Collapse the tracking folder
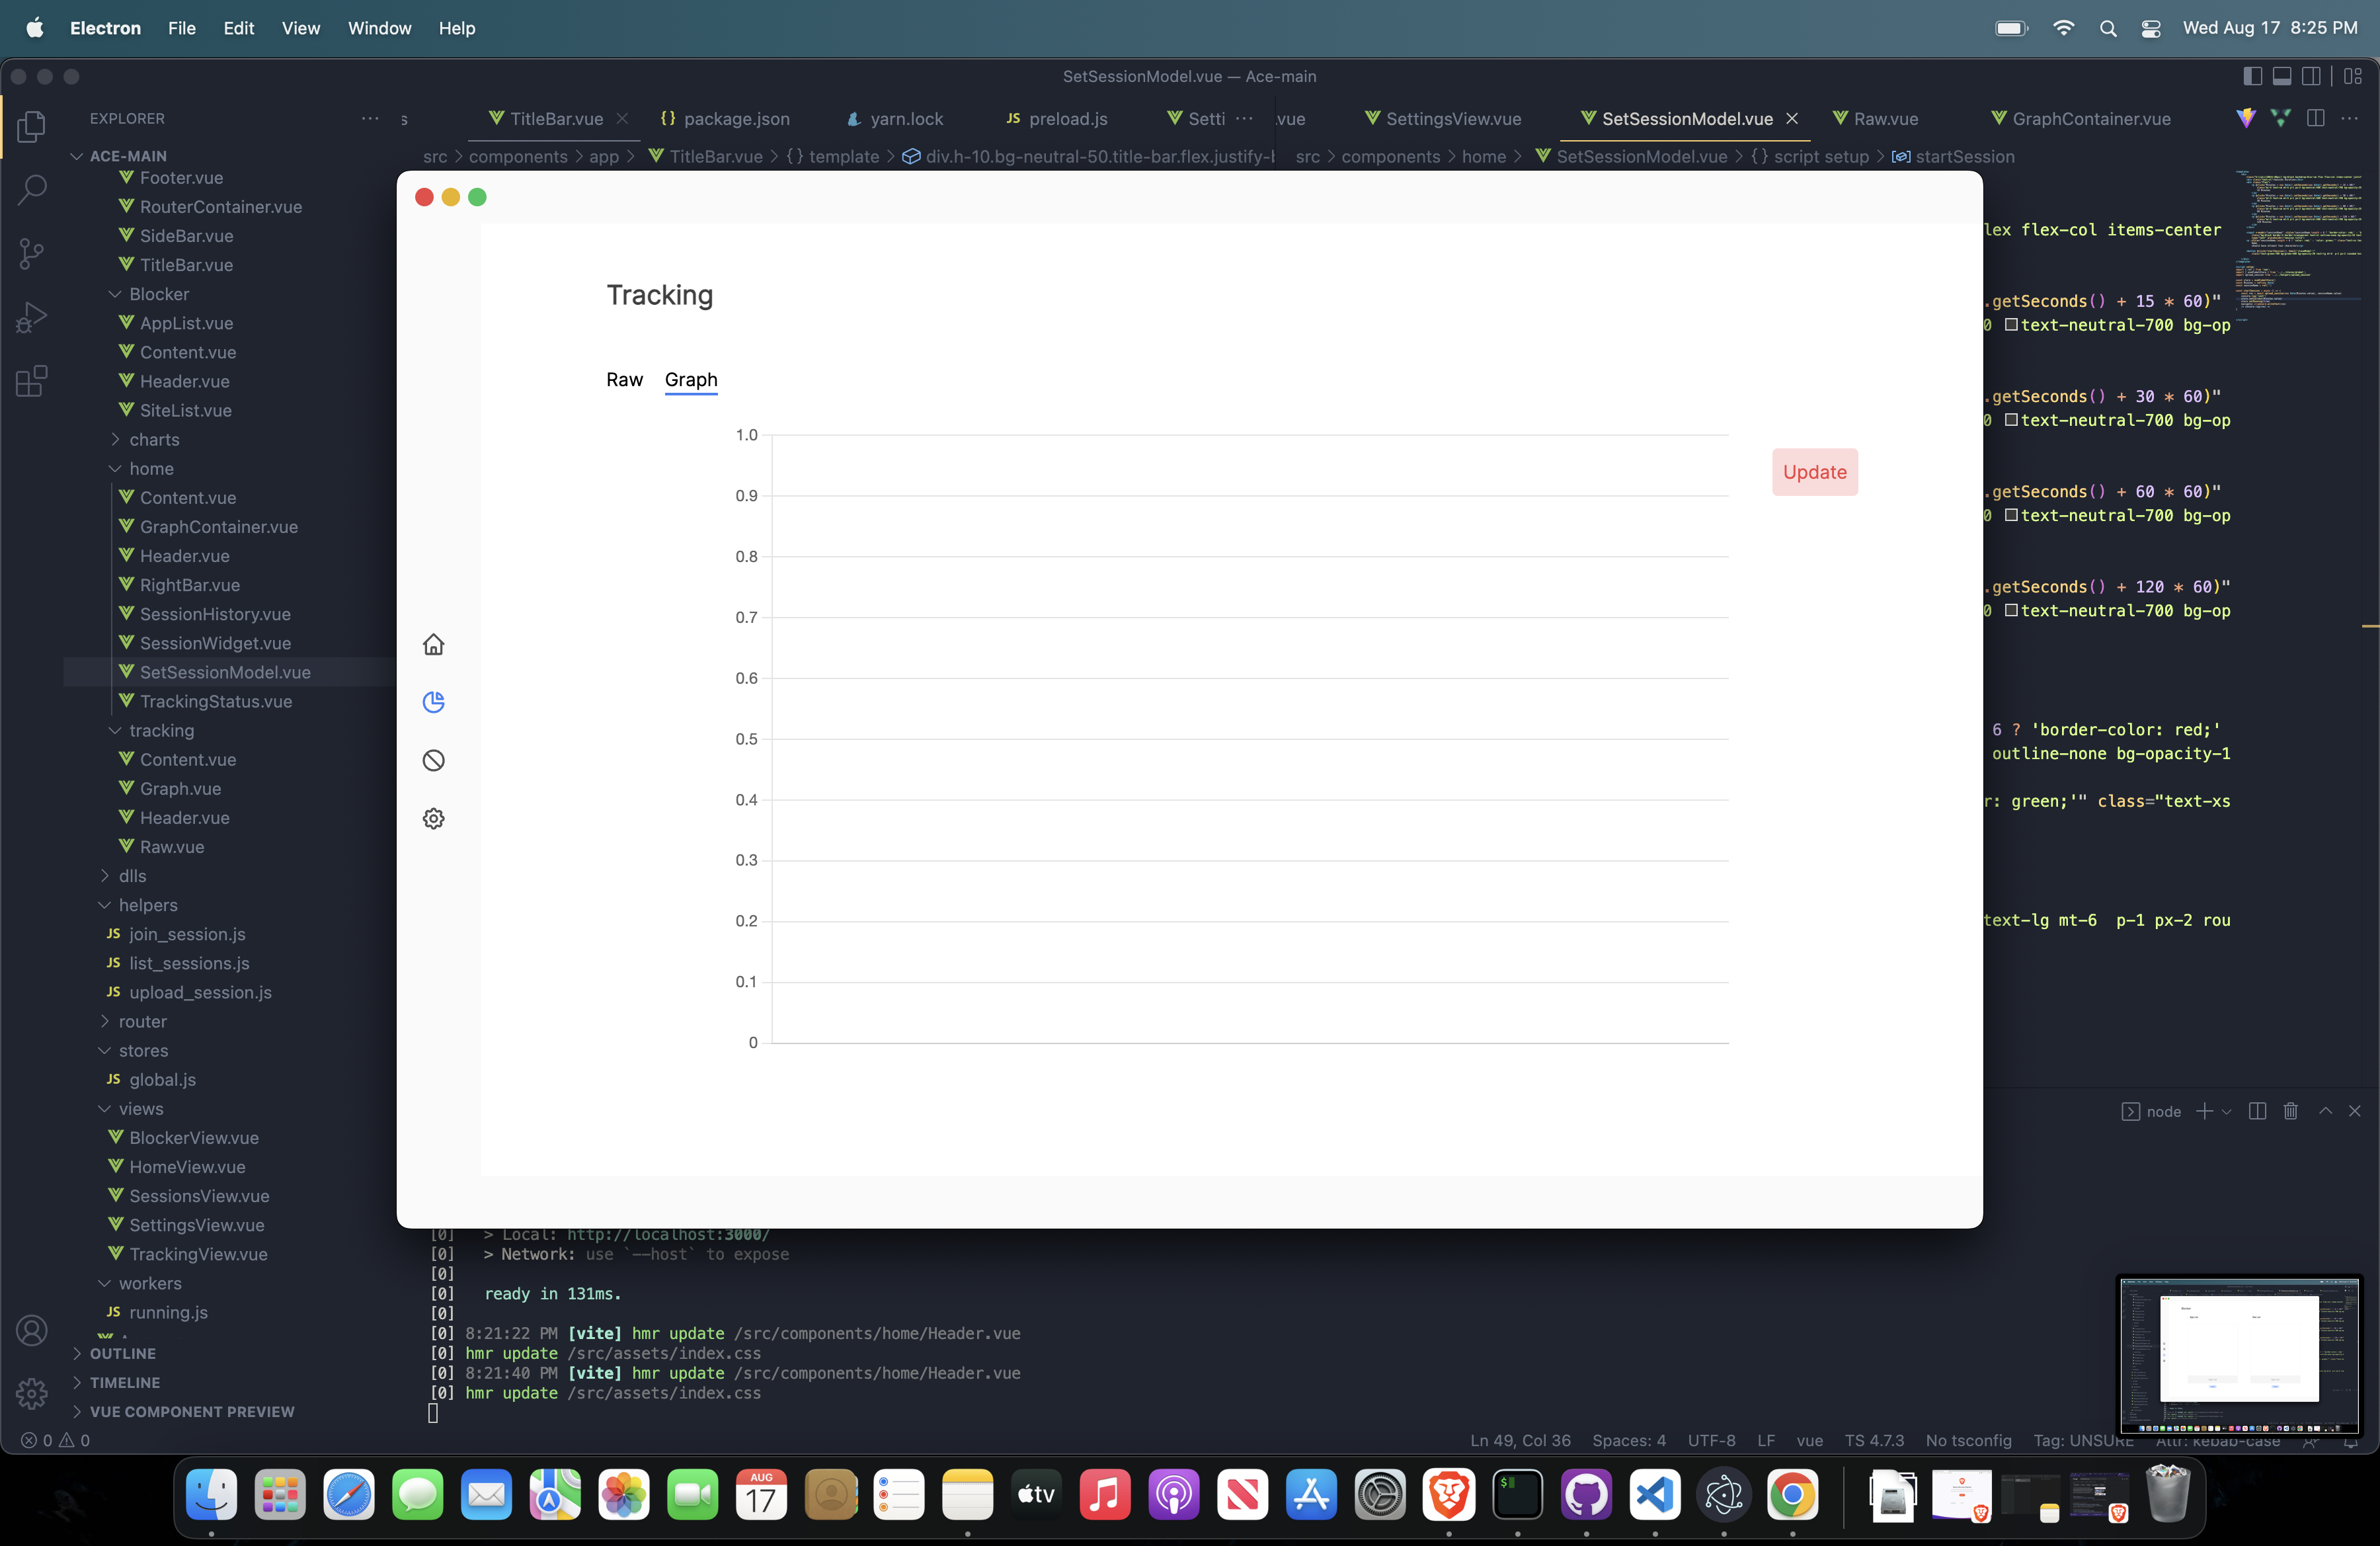 coord(161,731)
